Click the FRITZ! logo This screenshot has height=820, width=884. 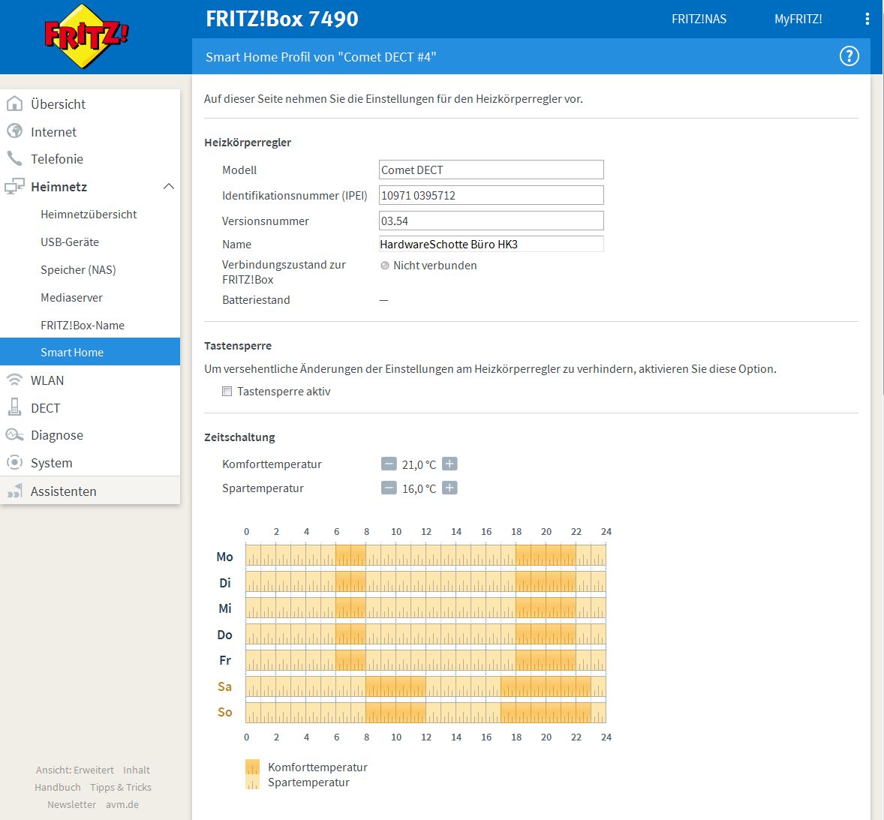tap(86, 37)
